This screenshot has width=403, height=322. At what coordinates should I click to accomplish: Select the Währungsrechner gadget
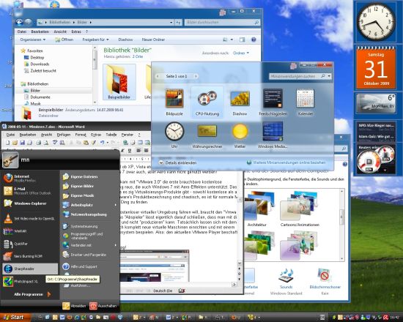[207, 135]
